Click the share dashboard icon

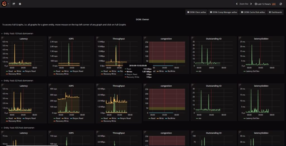click(x=14, y=4)
